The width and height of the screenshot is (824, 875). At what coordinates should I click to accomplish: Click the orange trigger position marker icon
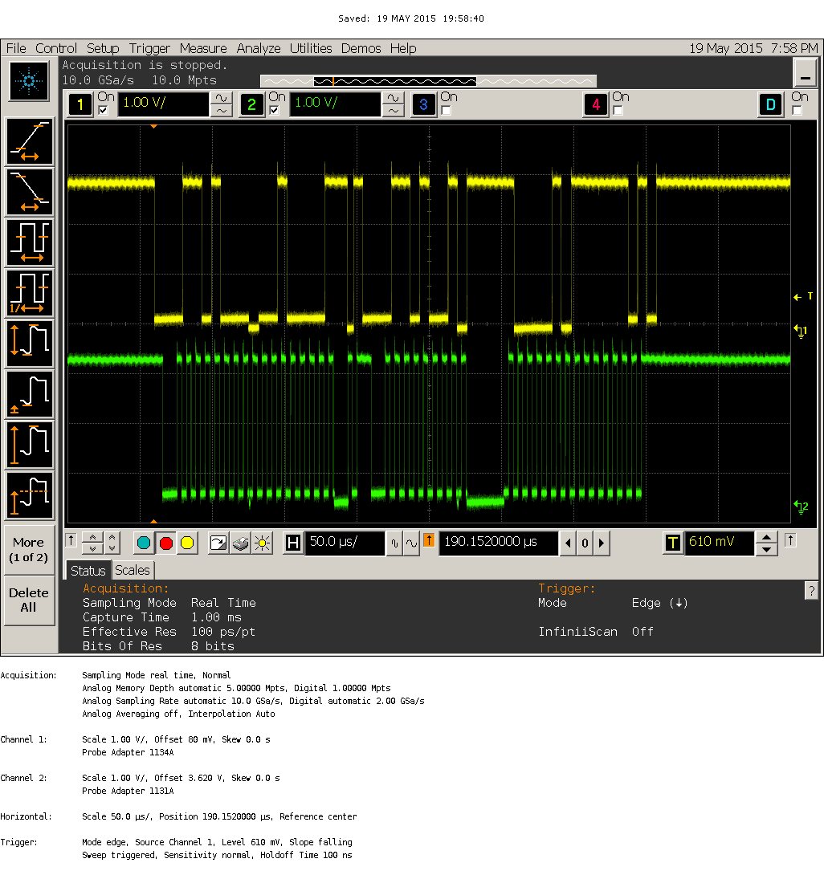click(x=429, y=539)
